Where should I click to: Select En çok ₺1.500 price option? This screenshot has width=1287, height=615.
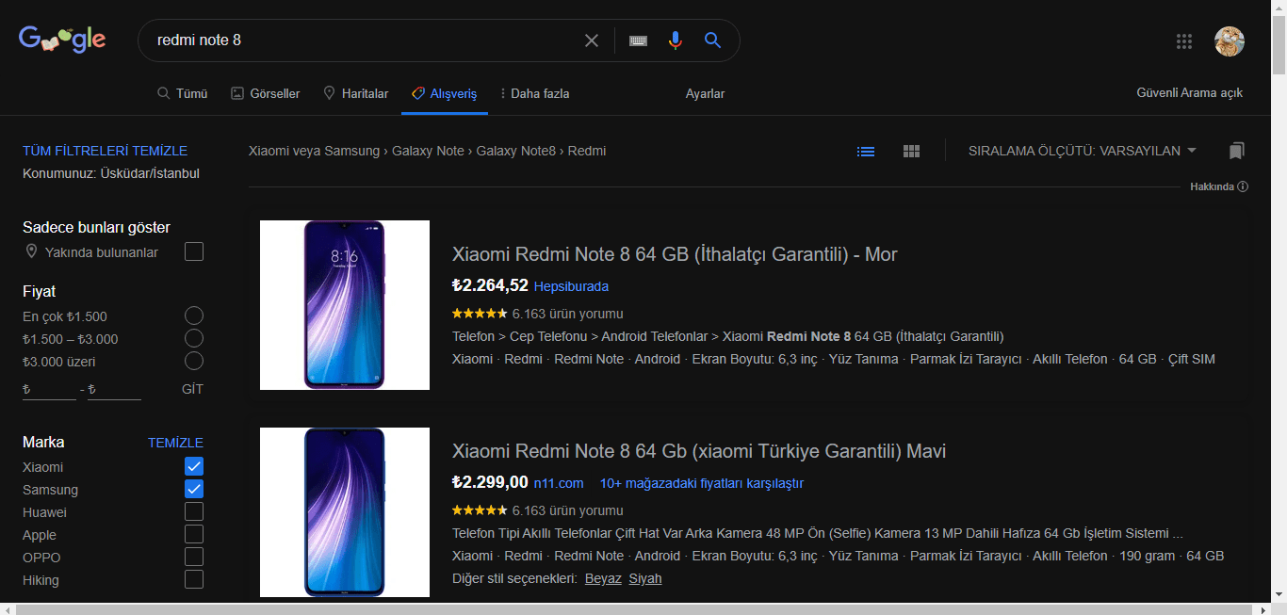pyautogui.click(x=194, y=316)
